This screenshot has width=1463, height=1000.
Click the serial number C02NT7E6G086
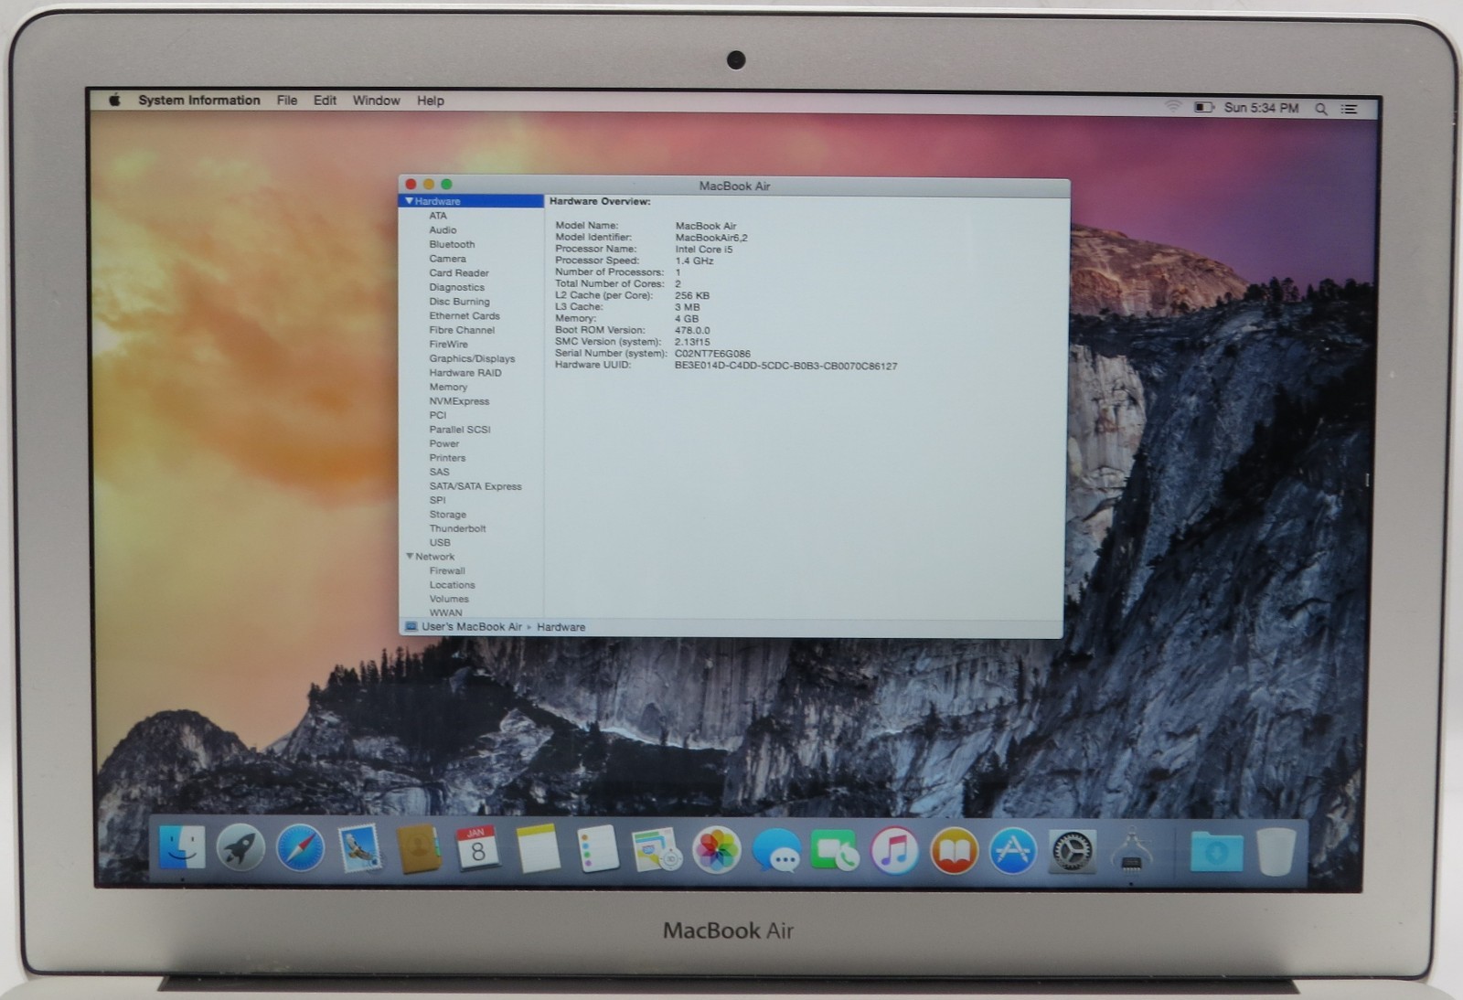pyautogui.click(x=712, y=354)
